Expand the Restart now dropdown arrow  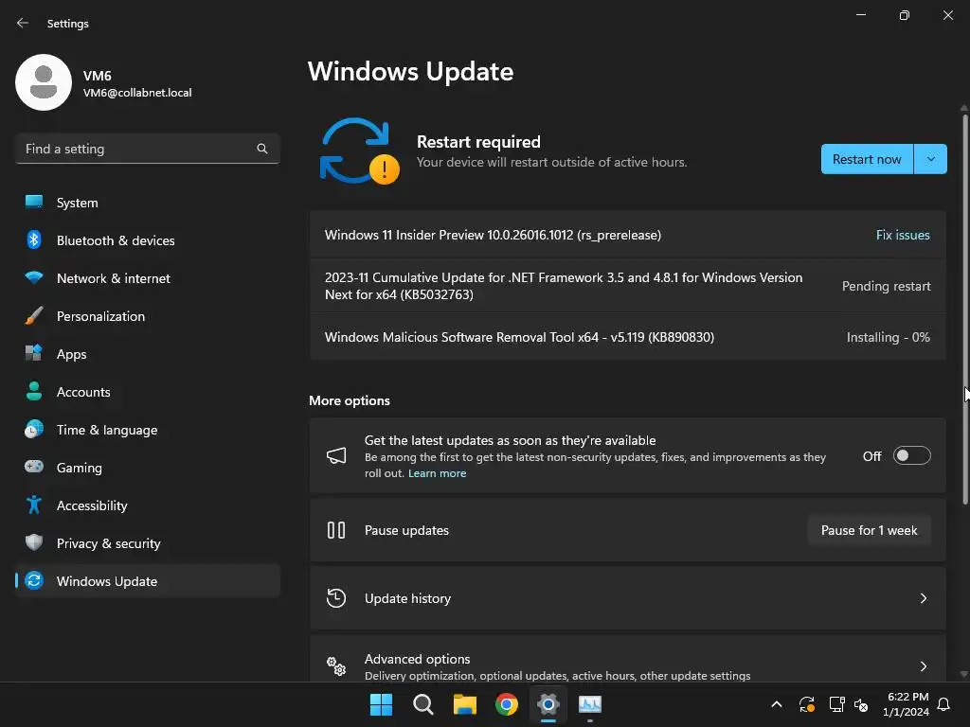[x=930, y=159]
